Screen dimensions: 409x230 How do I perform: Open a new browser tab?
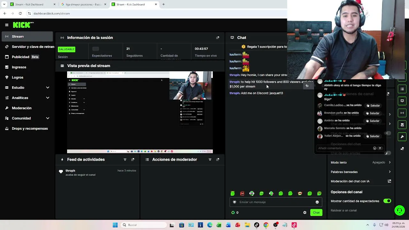(164, 4)
